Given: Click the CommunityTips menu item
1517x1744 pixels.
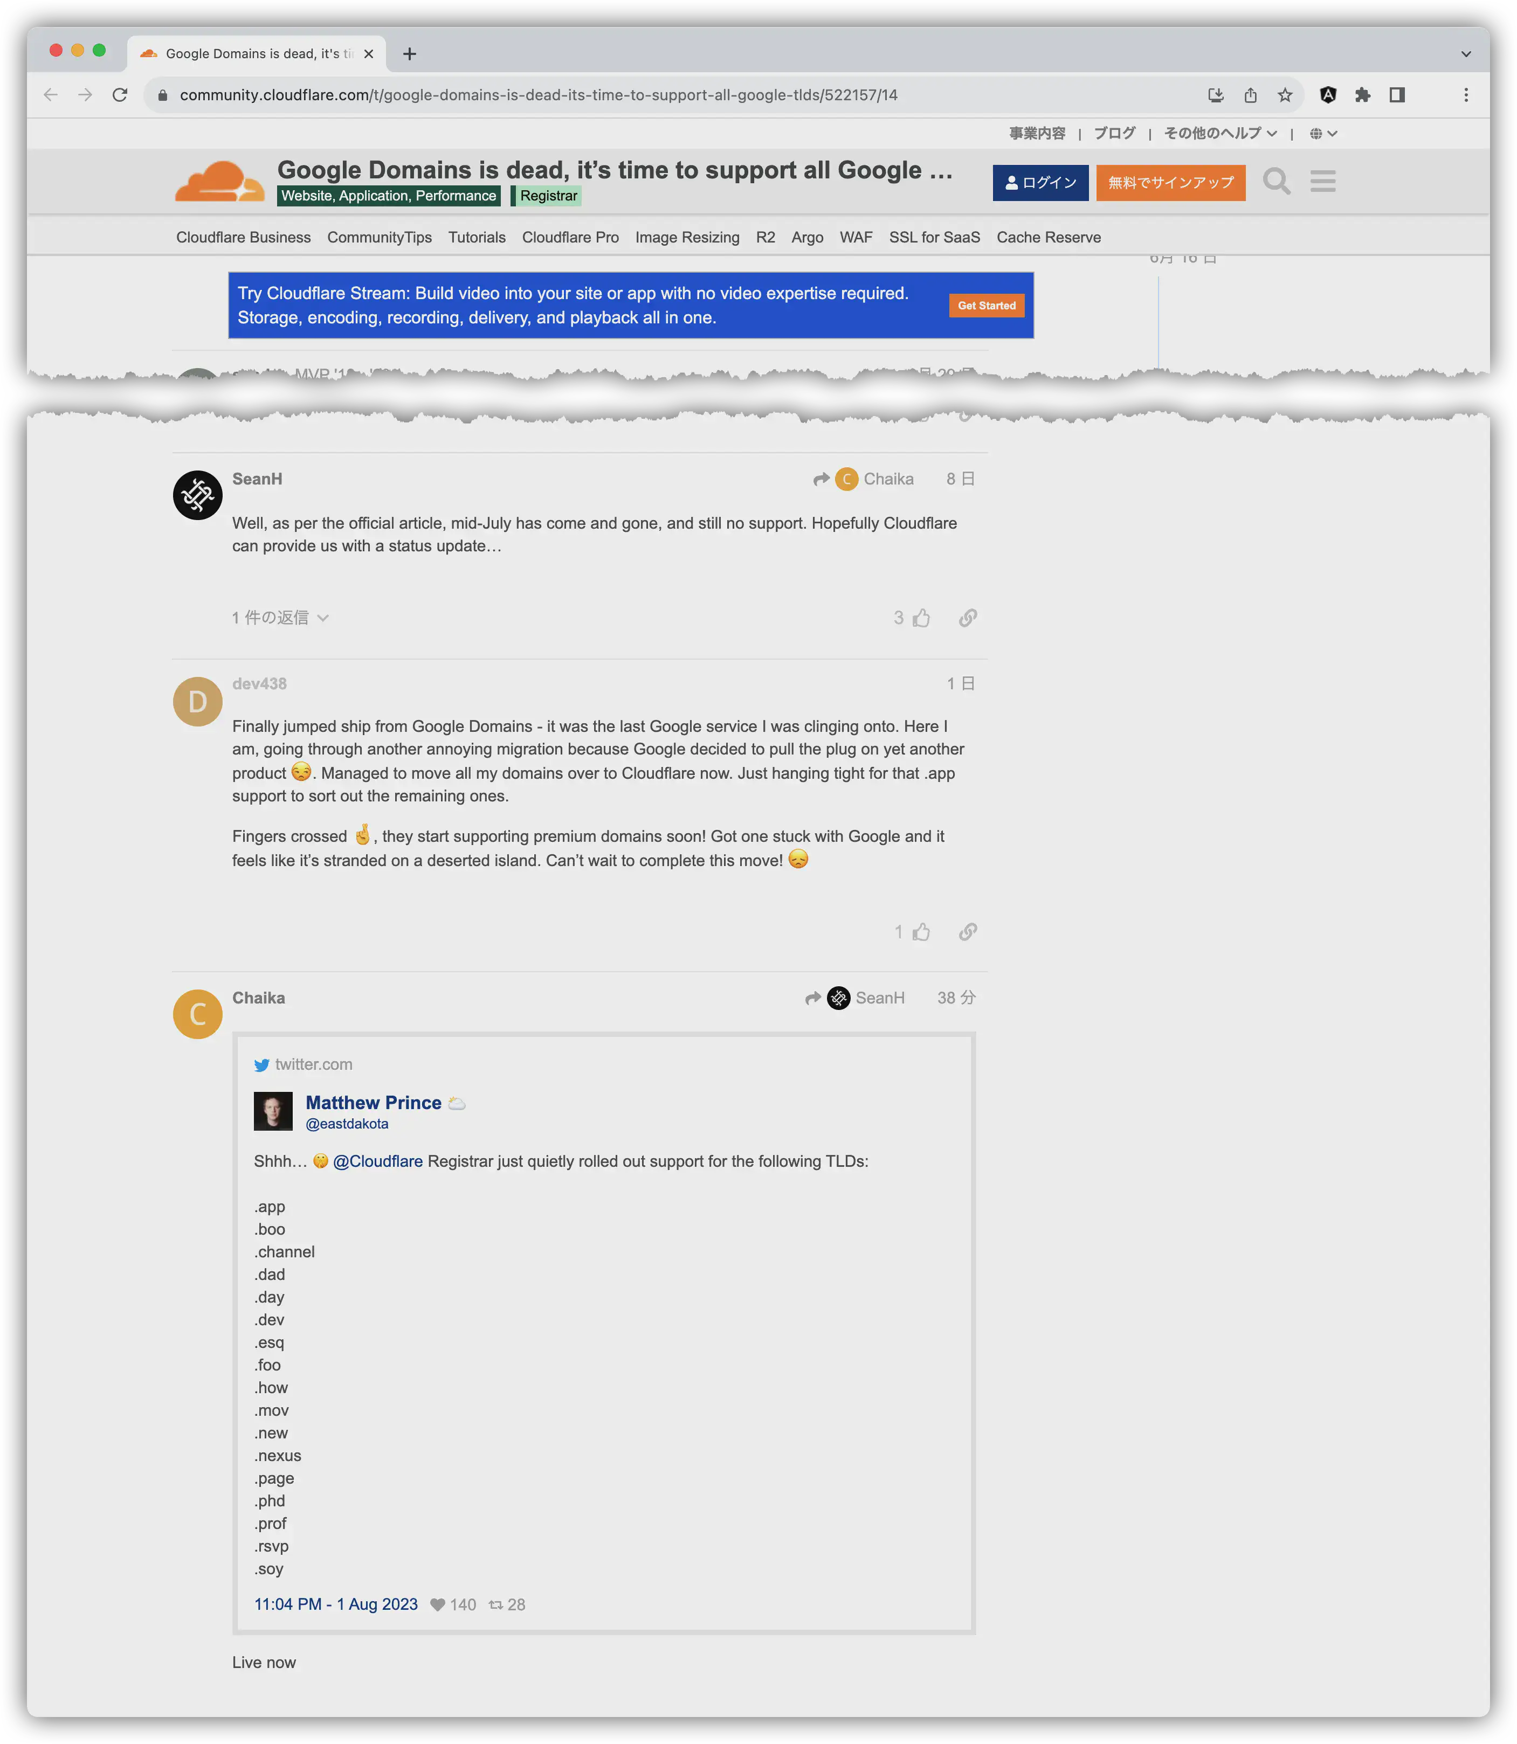Looking at the screenshot, I should pos(381,237).
